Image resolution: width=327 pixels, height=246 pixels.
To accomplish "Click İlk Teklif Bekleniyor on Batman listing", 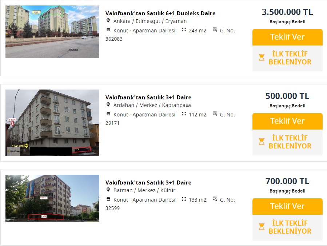I will point(287,227).
